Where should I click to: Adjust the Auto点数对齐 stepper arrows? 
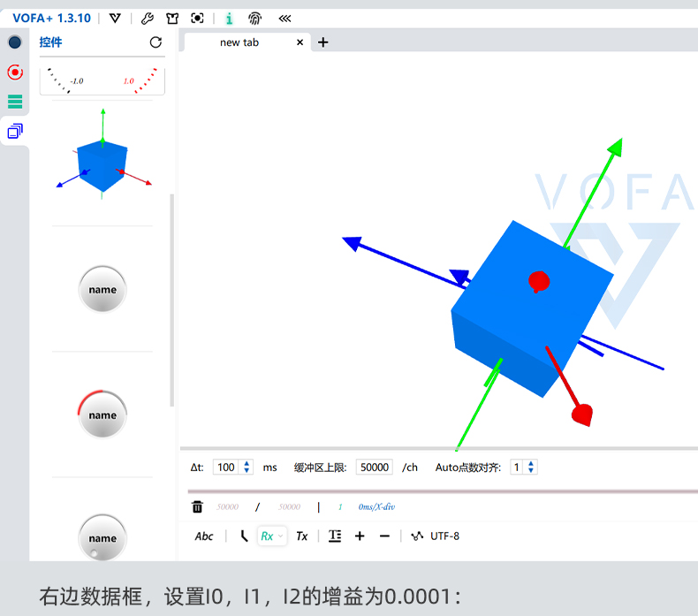(x=531, y=468)
